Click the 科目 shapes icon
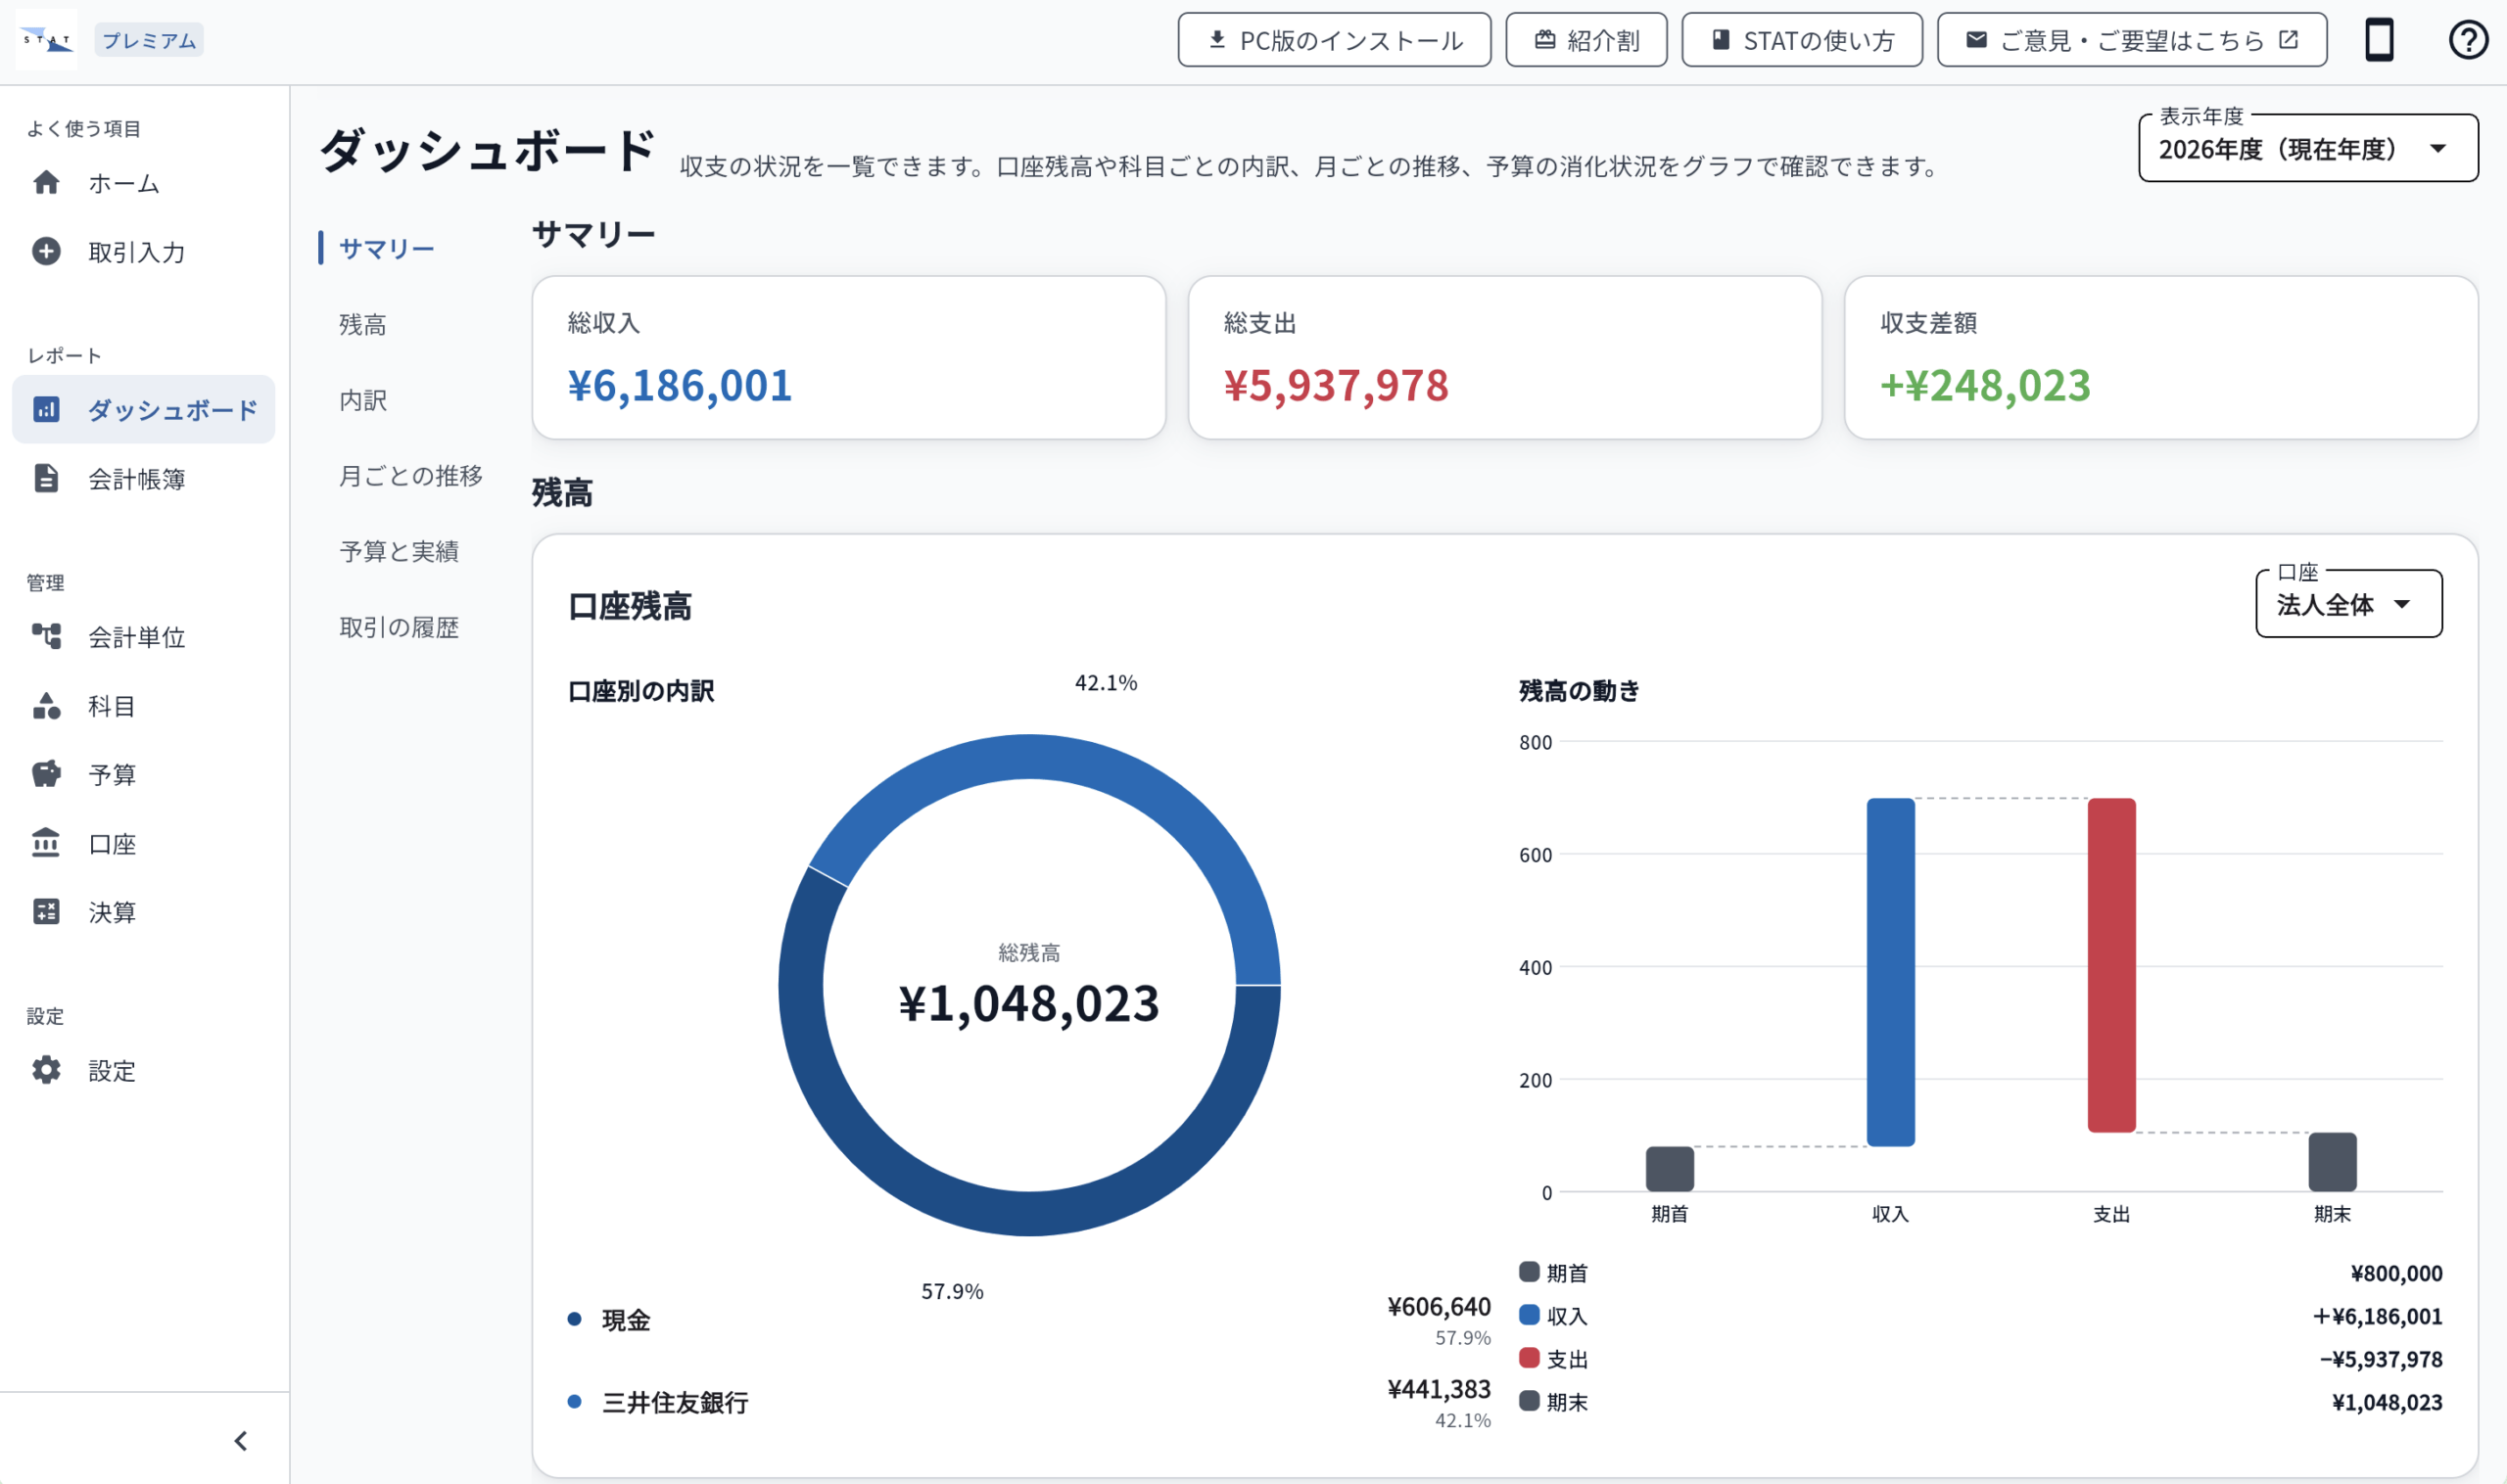The image size is (2507, 1484). [46, 705]
